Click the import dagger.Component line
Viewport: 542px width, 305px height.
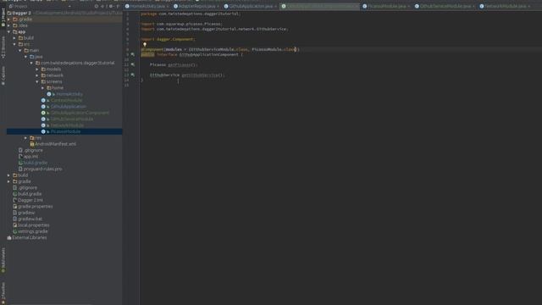(x=168, y=40)
